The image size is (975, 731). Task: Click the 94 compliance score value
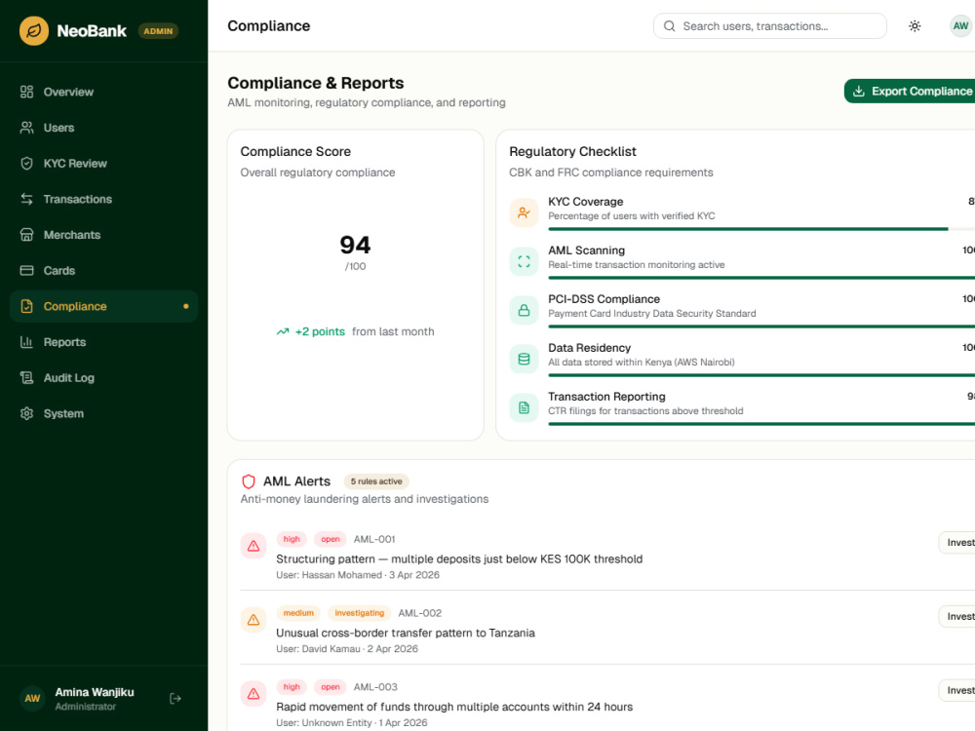[x=355, y=245]
